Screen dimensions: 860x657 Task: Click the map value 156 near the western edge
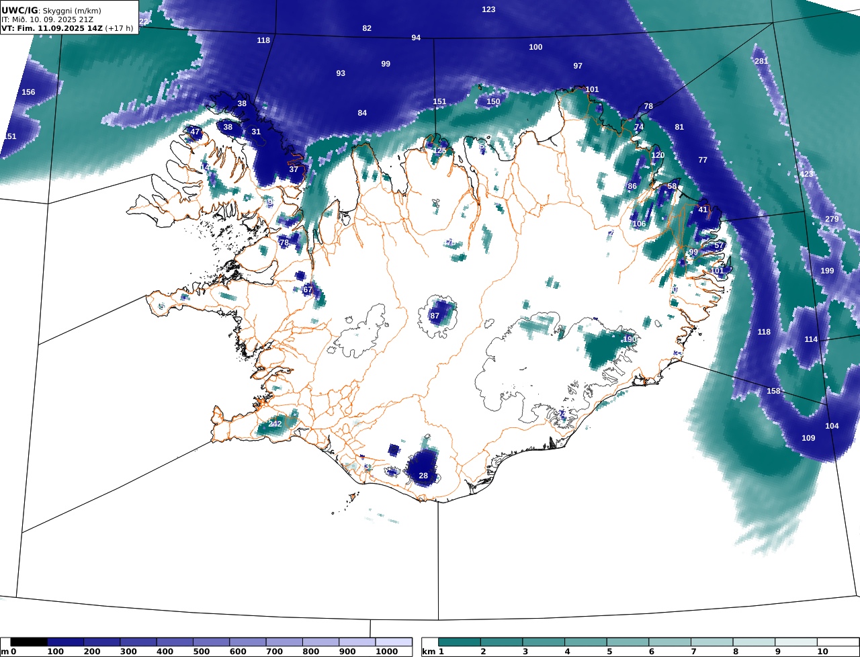28,92
